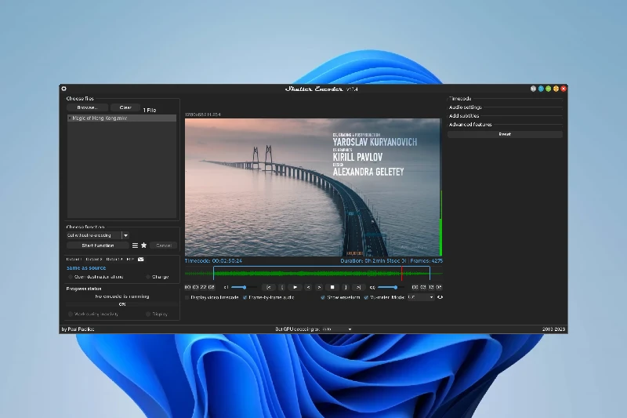This screenshot has width=627, height=418.
Task: Open the function list hamburger icon
Action: tap(135, 245)
